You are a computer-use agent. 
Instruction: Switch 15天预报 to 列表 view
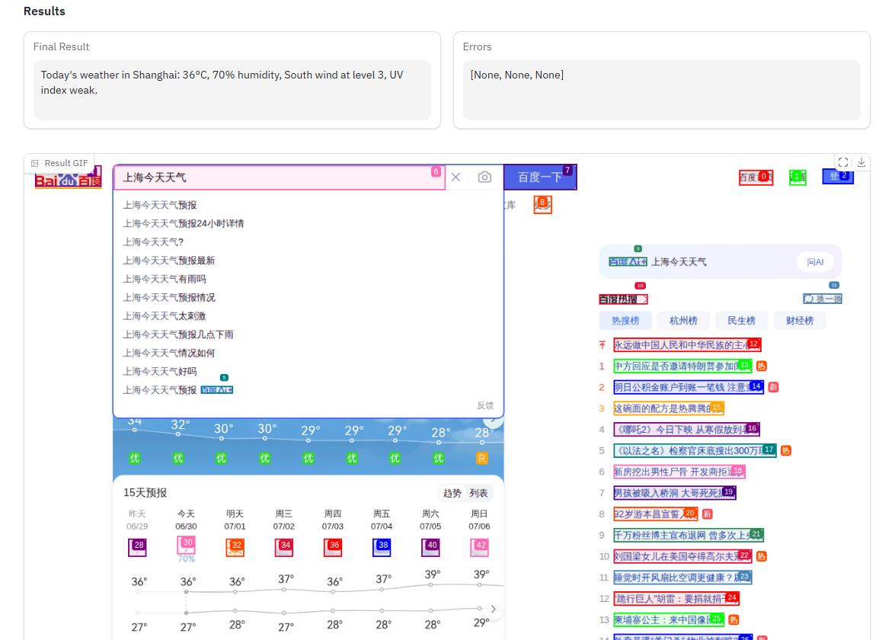click(478, 493)
